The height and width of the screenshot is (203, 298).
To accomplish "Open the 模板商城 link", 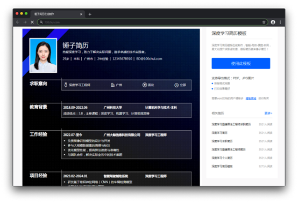I will pos(251,99).
